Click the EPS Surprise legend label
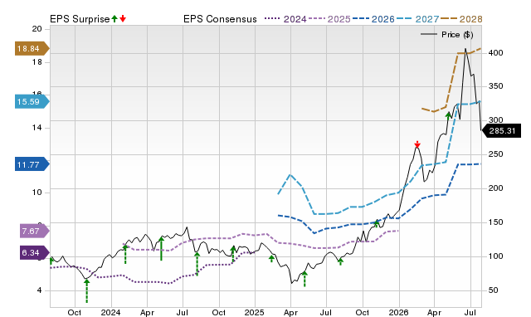This screenshot has width=531, height=317. click(80, 19)
